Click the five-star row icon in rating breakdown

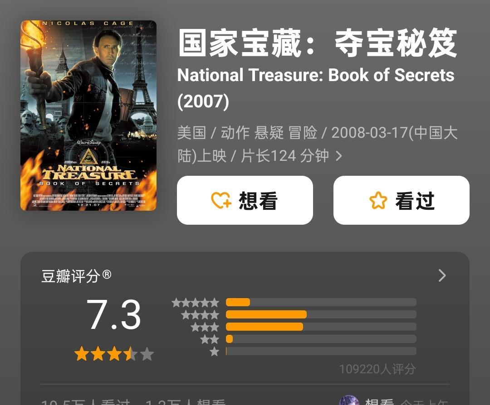coord(195,302)
